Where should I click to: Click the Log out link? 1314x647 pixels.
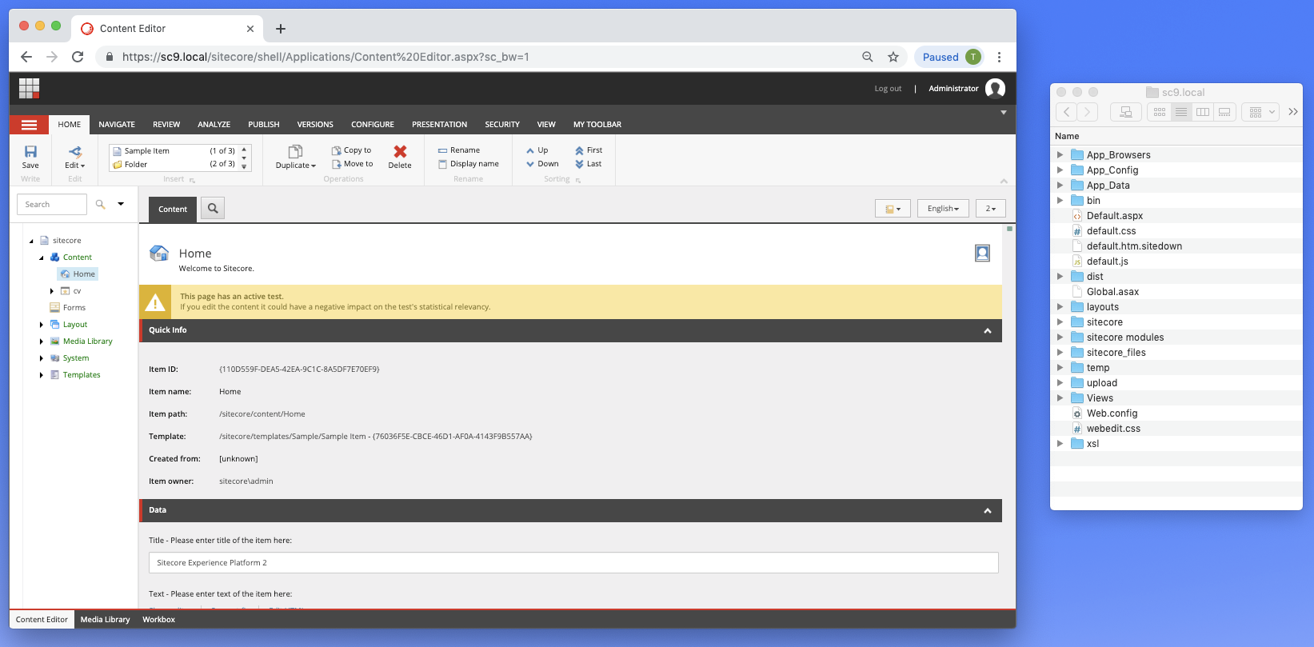888,89
